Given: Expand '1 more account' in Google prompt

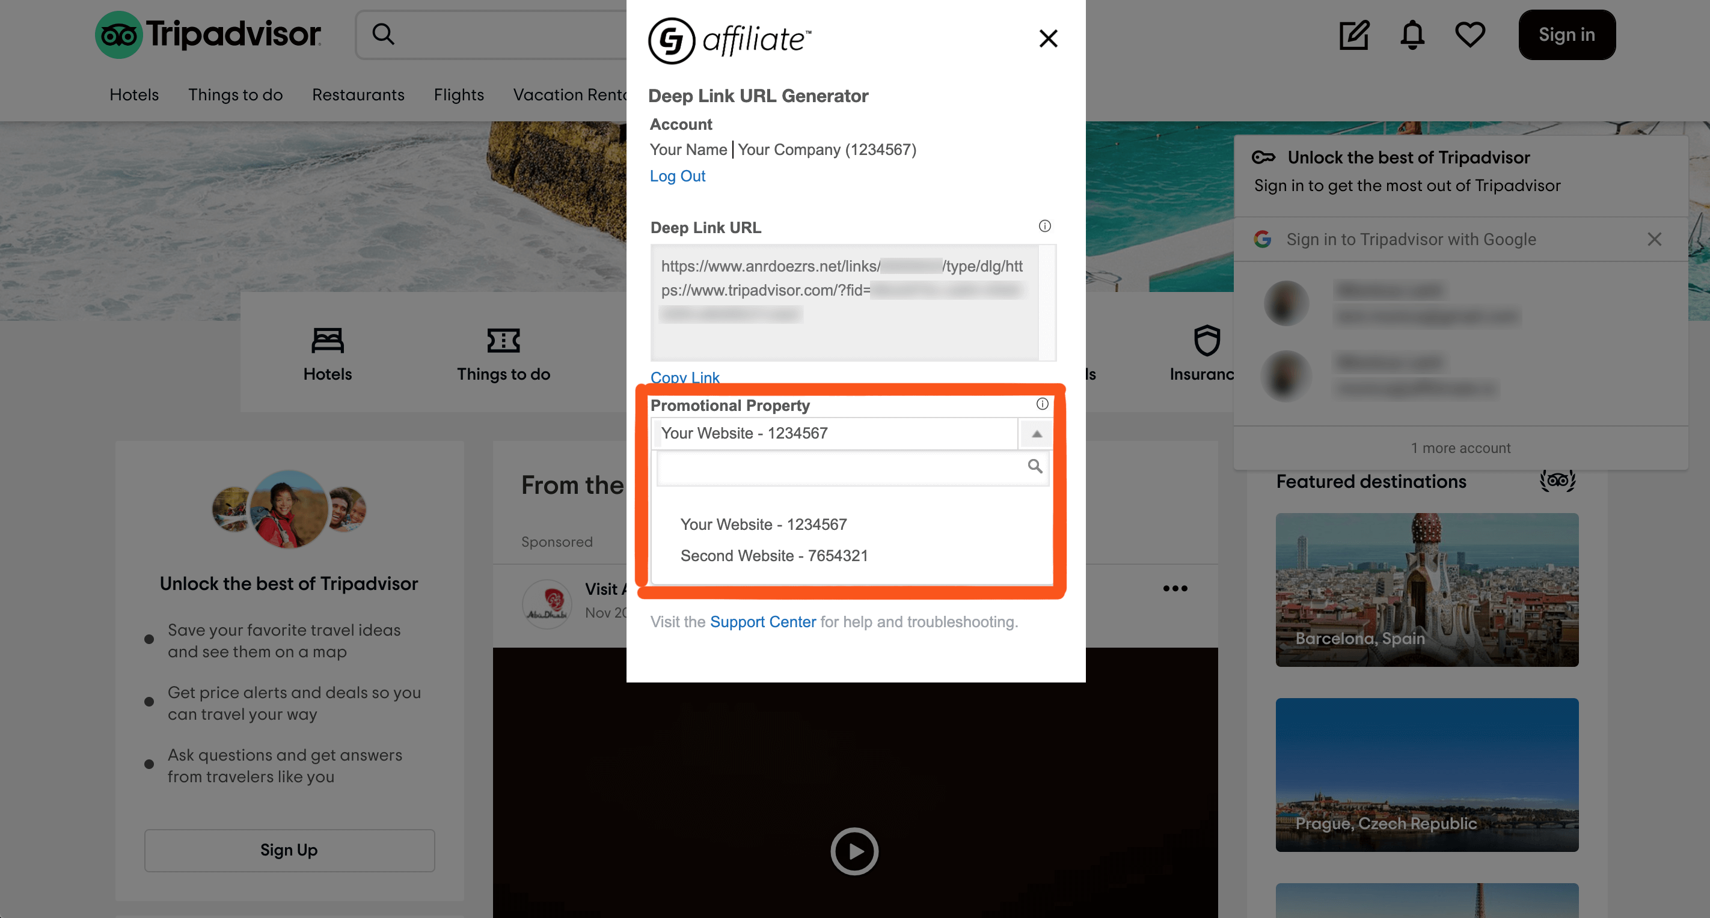Looking at the screenshot, I should click(x=1460, y=448).
